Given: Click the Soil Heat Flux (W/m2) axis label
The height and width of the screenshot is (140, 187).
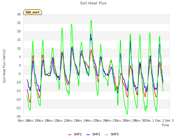Looking at the screenshot, I should tap(4, 66).
